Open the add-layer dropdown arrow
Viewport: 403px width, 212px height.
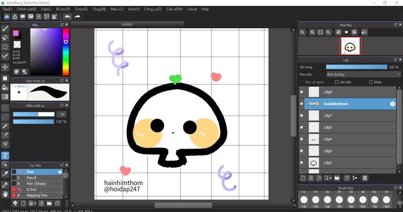coord(331,178)
